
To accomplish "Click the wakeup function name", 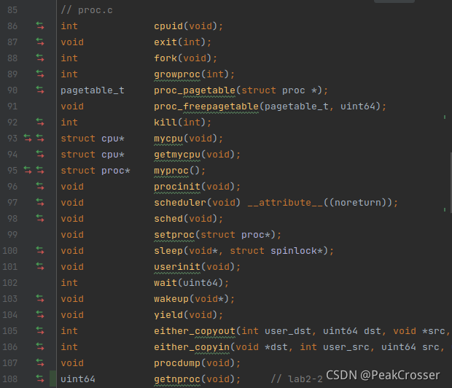I will (171, 299).
